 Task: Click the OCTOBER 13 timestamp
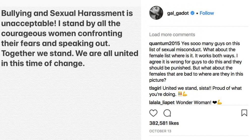[160, 131]
